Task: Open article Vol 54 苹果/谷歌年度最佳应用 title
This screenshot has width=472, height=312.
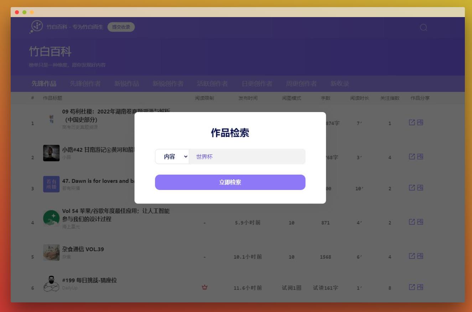Action: pyautogui.click(x=116, y=215)
